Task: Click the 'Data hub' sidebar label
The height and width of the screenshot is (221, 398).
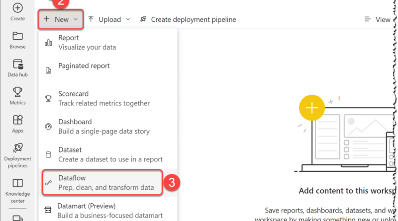Action: (17, 74)
